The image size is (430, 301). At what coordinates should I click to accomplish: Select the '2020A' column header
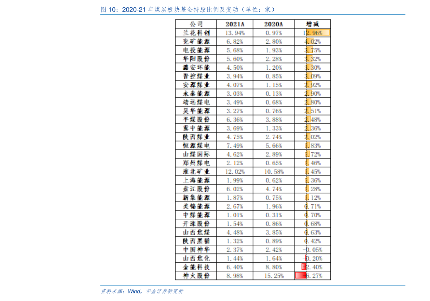[x=273, y=24]
